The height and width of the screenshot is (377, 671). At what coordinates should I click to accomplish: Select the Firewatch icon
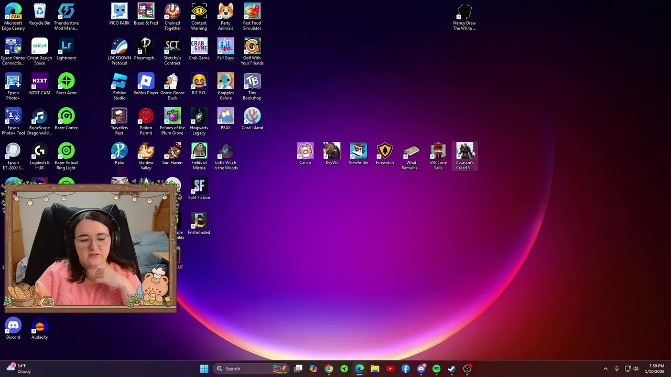(385, 154)
